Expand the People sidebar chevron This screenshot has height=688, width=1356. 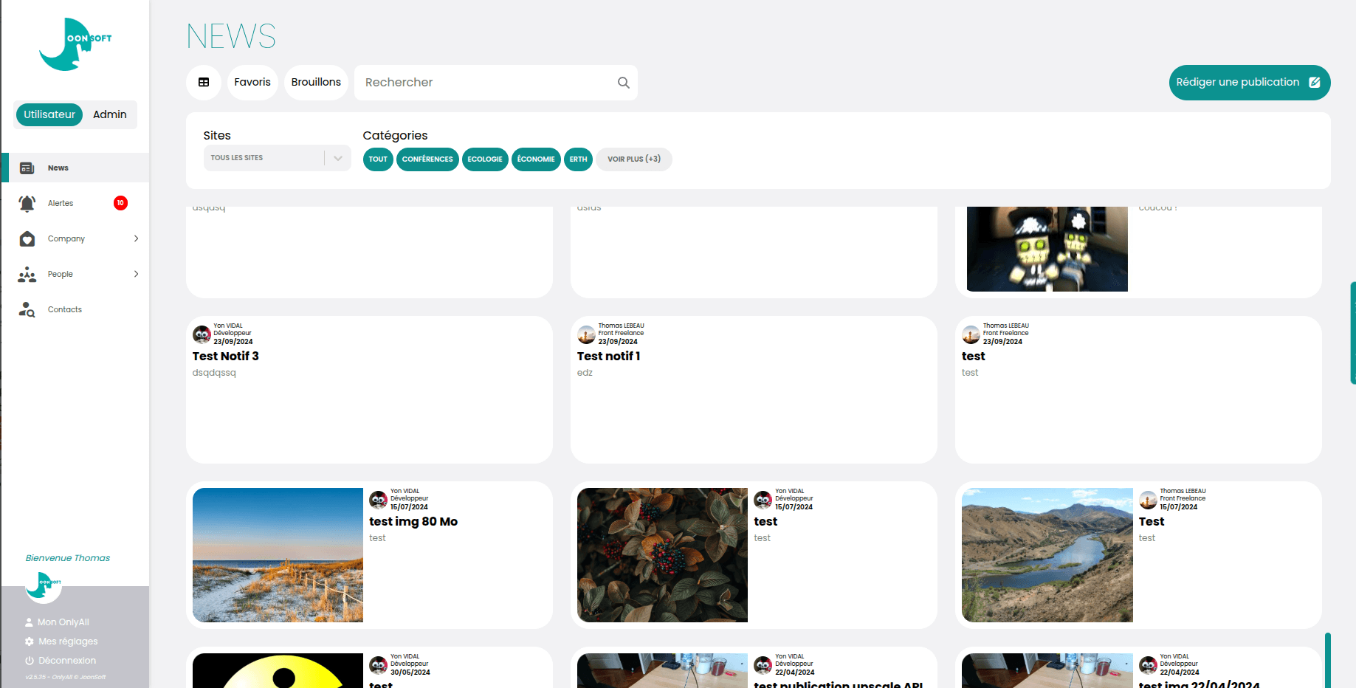136,274
